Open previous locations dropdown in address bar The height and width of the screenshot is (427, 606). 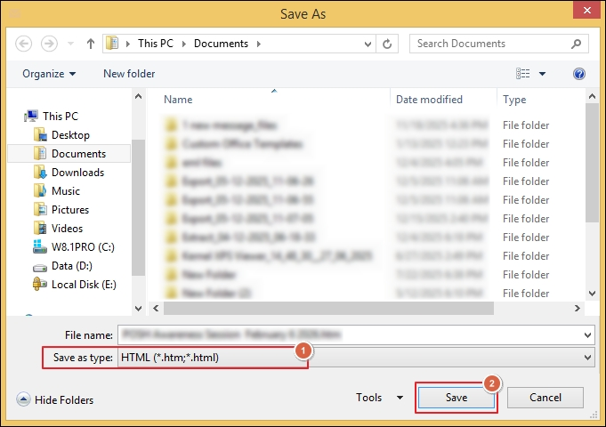point(368,44)
